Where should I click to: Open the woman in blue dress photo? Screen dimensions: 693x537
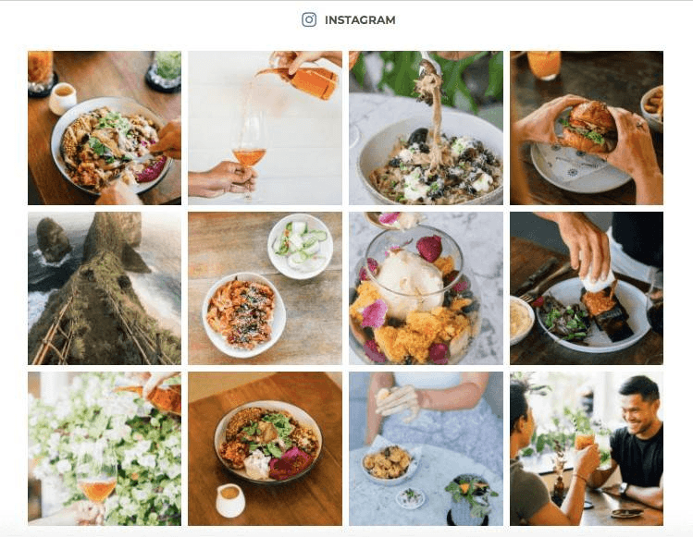426,448
